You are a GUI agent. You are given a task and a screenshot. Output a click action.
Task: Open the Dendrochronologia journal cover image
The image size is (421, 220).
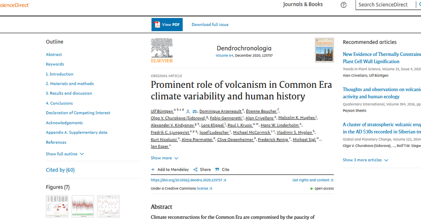click(324, 50)
